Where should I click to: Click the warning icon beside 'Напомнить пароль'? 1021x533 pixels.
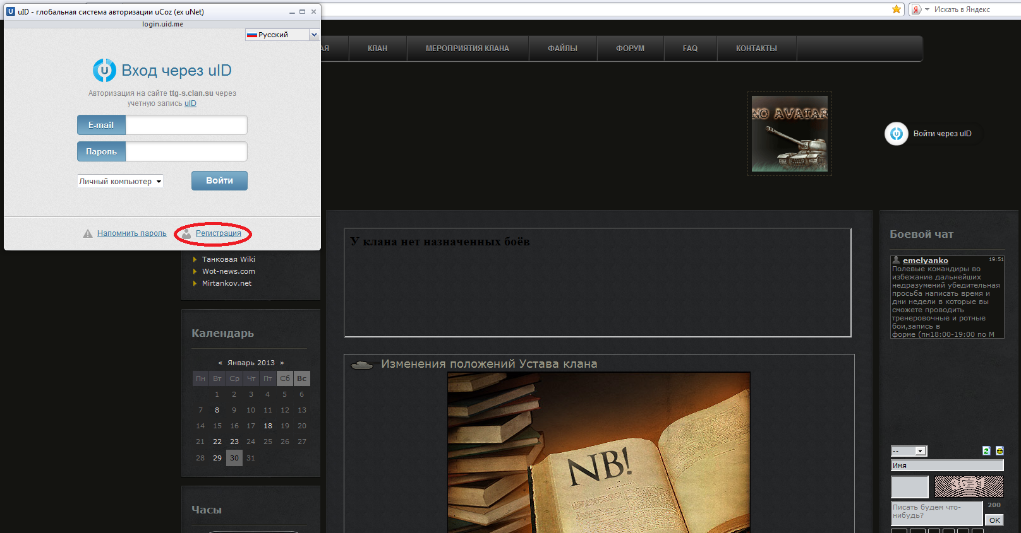(88, 233)
